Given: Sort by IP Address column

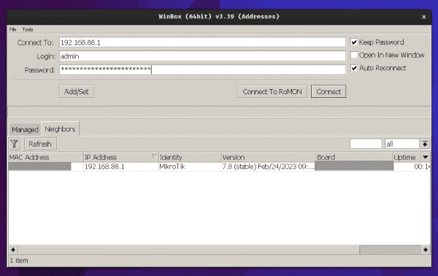Looking at the screenshot, I should tap(121, 157).
